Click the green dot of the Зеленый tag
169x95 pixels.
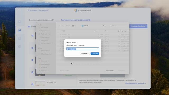(x=39, y=71)
